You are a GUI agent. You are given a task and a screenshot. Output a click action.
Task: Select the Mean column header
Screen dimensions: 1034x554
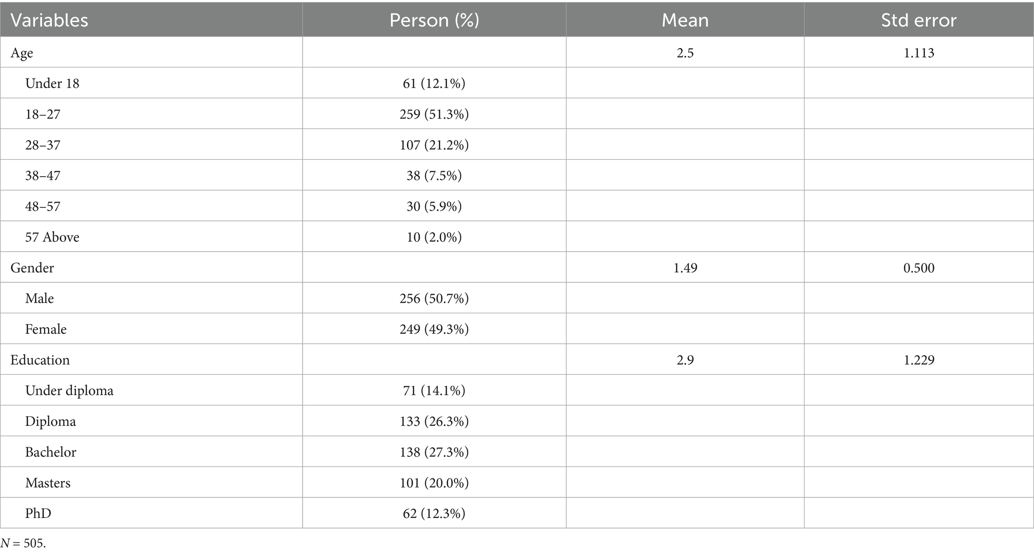(x=685, y=21)
